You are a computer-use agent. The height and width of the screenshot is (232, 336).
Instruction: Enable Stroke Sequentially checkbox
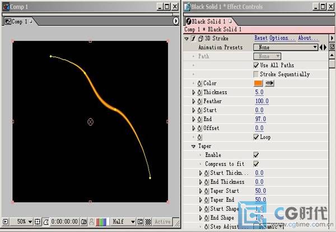pyautogui.click(x=256, y=74)
